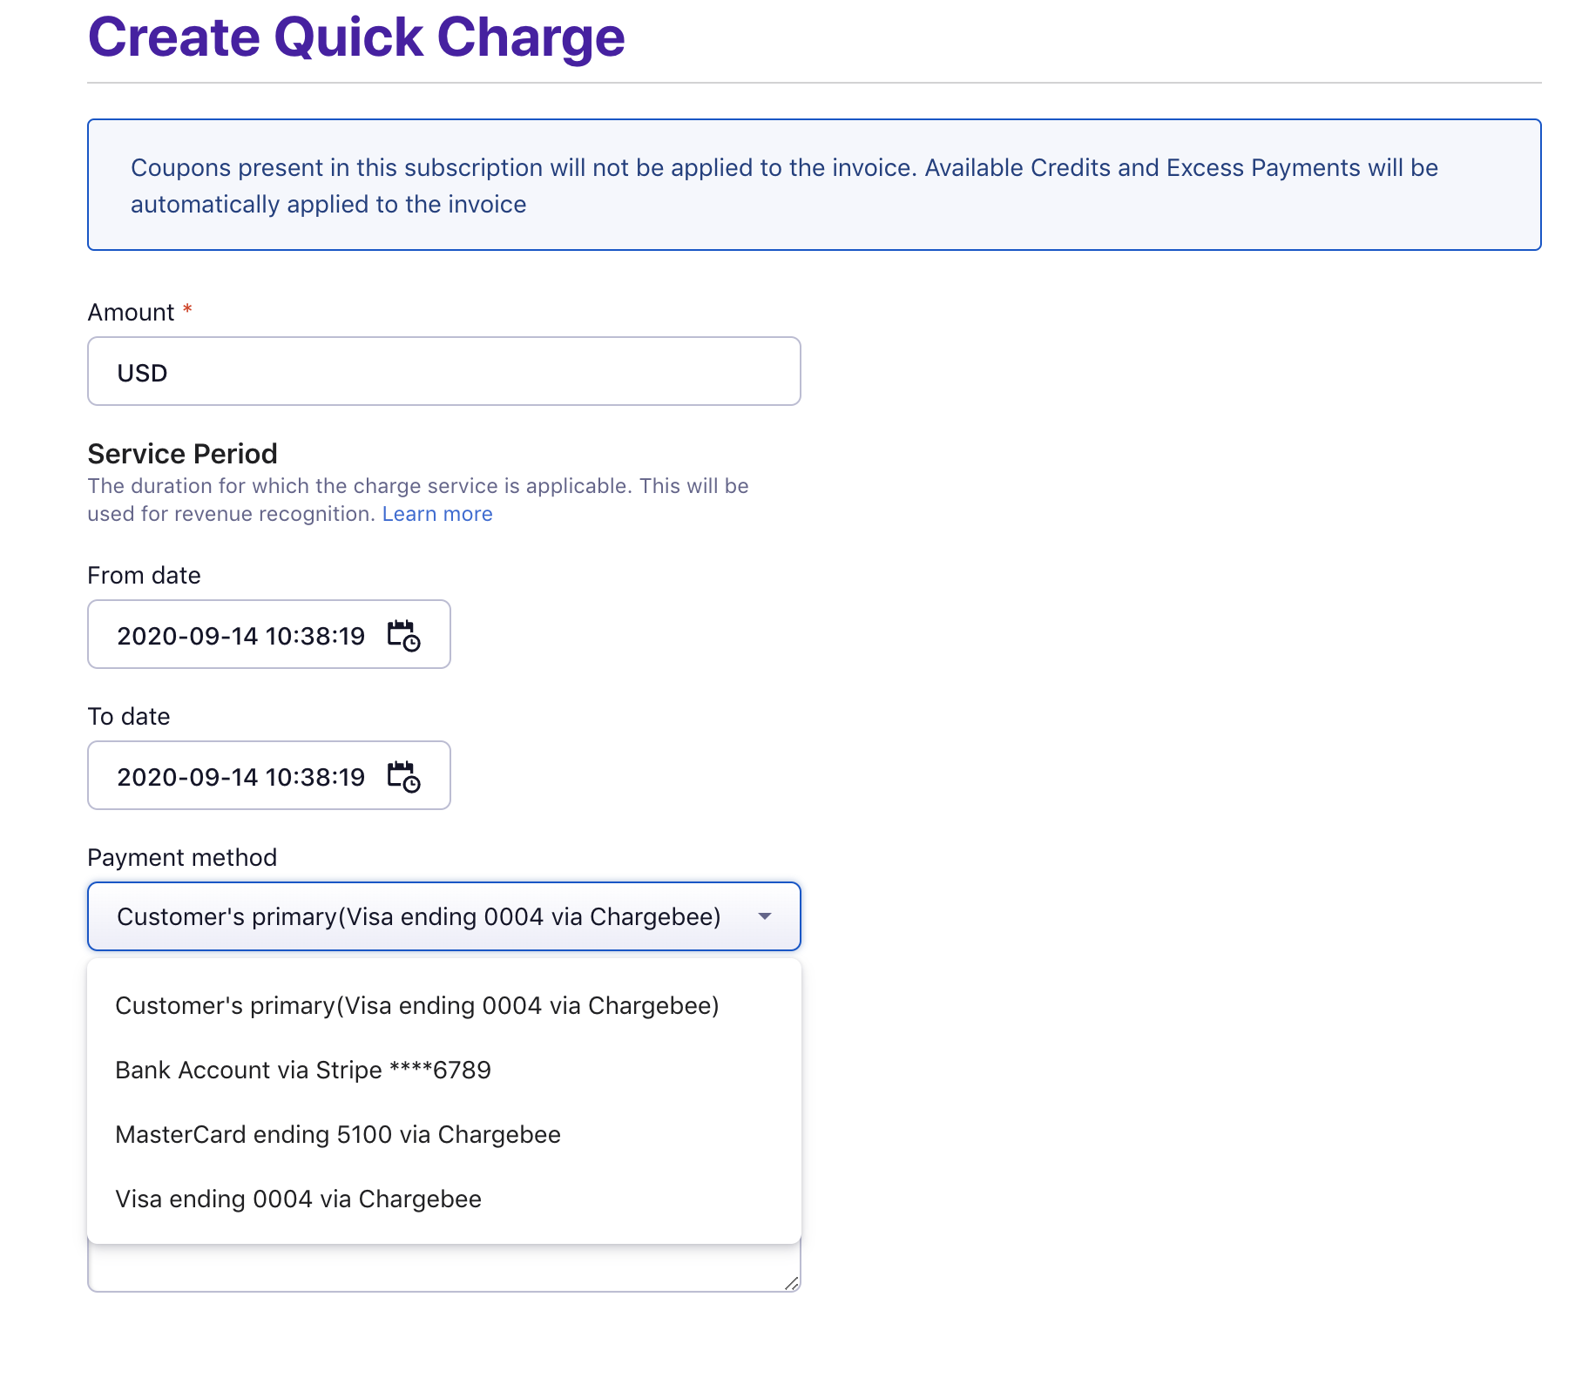The image size is (1582, 1378).
Task: Click the Service Period heading
Action: tap(182, 454)
